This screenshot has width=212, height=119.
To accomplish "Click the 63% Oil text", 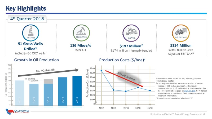I will pyautogui.click(x=81, y=50).
